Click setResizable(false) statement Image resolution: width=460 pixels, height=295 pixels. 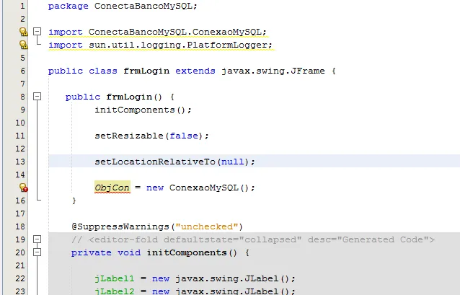151,136
